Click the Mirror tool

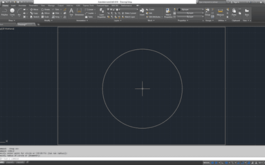(x=46, y=13)
